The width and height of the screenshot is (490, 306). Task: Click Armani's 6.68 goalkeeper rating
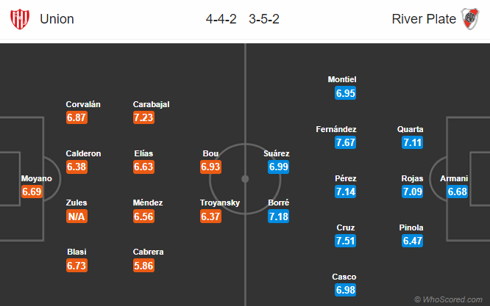[457, 192]
